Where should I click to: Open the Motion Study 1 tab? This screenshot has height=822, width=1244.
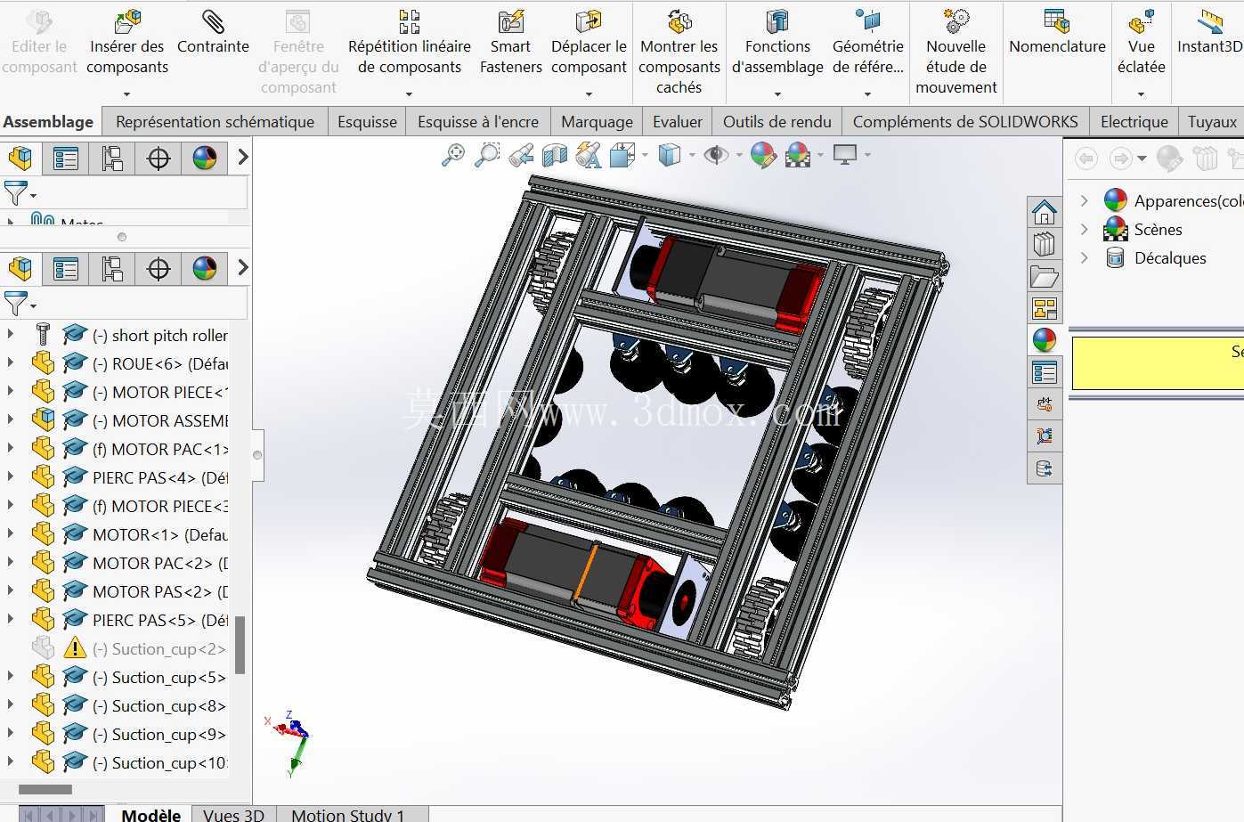[347, 814]
